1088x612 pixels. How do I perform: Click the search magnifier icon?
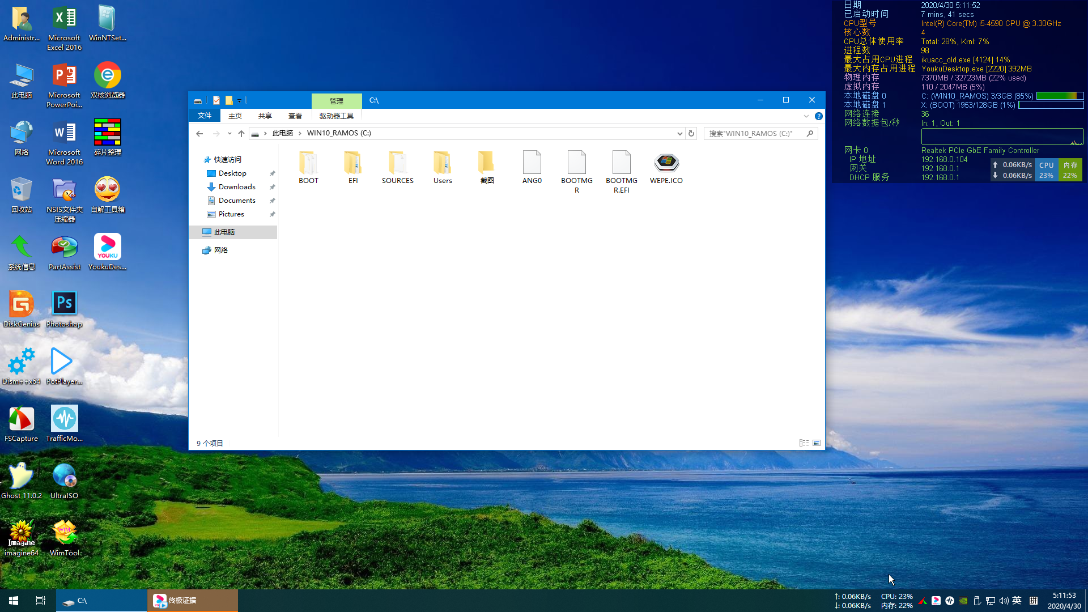[x=810, y=133]
